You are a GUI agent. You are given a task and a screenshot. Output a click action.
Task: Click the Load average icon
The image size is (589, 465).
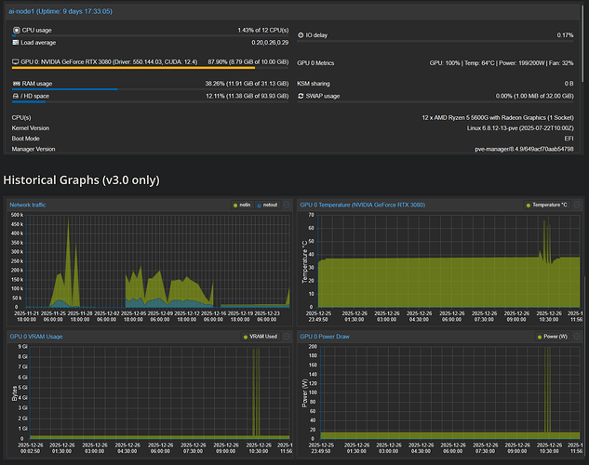tap(16, 42)
